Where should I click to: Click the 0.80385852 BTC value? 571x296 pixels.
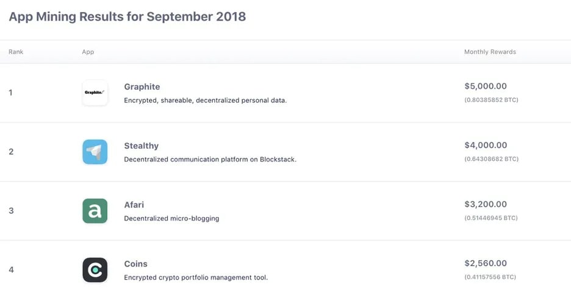(x=491, y=100)
